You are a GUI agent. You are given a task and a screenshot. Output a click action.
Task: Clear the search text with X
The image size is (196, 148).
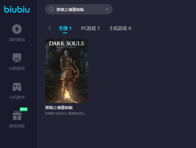coord(107,9)
